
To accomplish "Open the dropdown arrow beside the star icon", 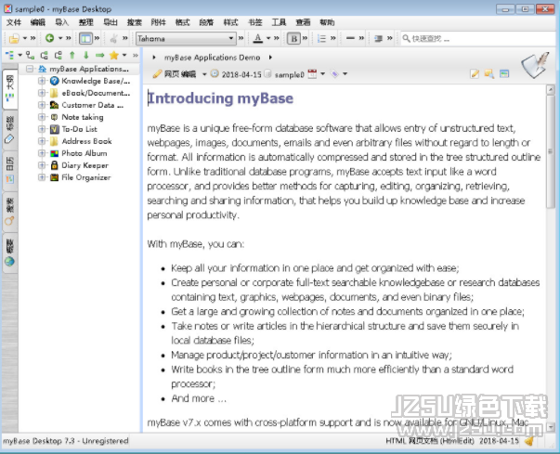I will click(x=124, y=55).
